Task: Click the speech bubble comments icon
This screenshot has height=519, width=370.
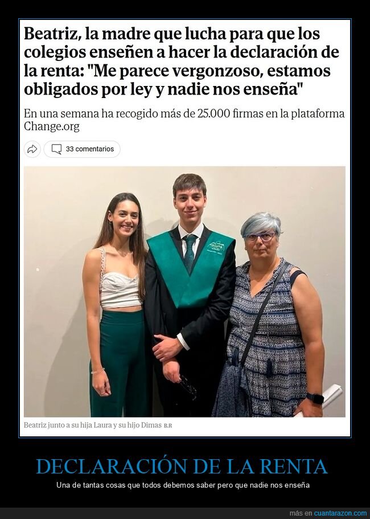Action: (56, 149)
